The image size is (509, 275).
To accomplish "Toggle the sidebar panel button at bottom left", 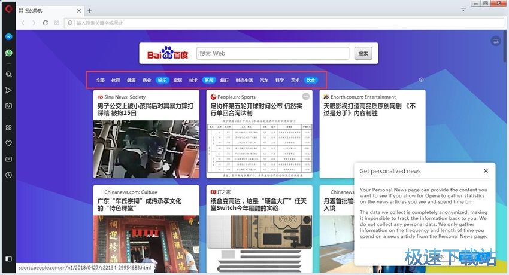I will pos(9,259).
